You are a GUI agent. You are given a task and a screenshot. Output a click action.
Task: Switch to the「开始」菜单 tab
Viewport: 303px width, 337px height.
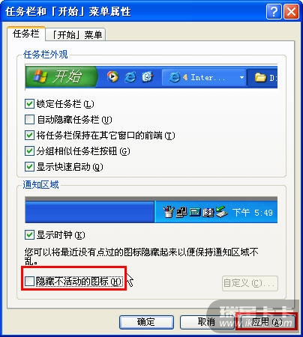[x=76, y=34]
